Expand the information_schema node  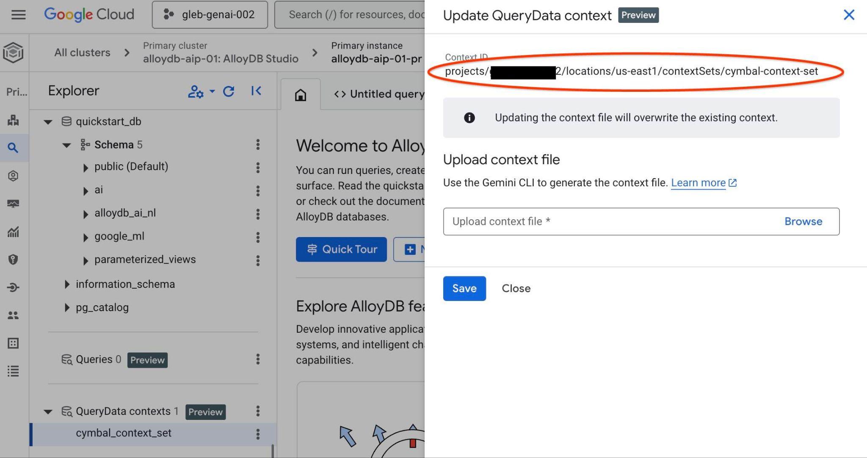pyautogui.click(x=67, y=284)
